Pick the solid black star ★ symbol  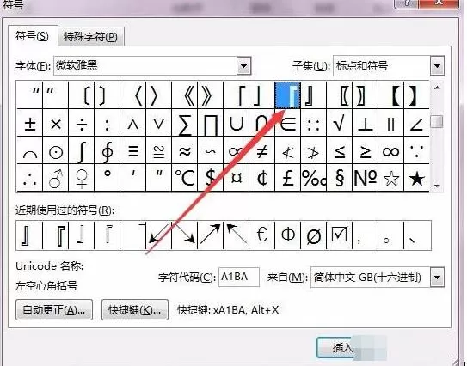[x=416, y=178]
